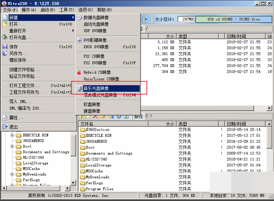Choose XBOX DVD映像 entry
This screenshot has height=201, width=274.
[108, 47]
